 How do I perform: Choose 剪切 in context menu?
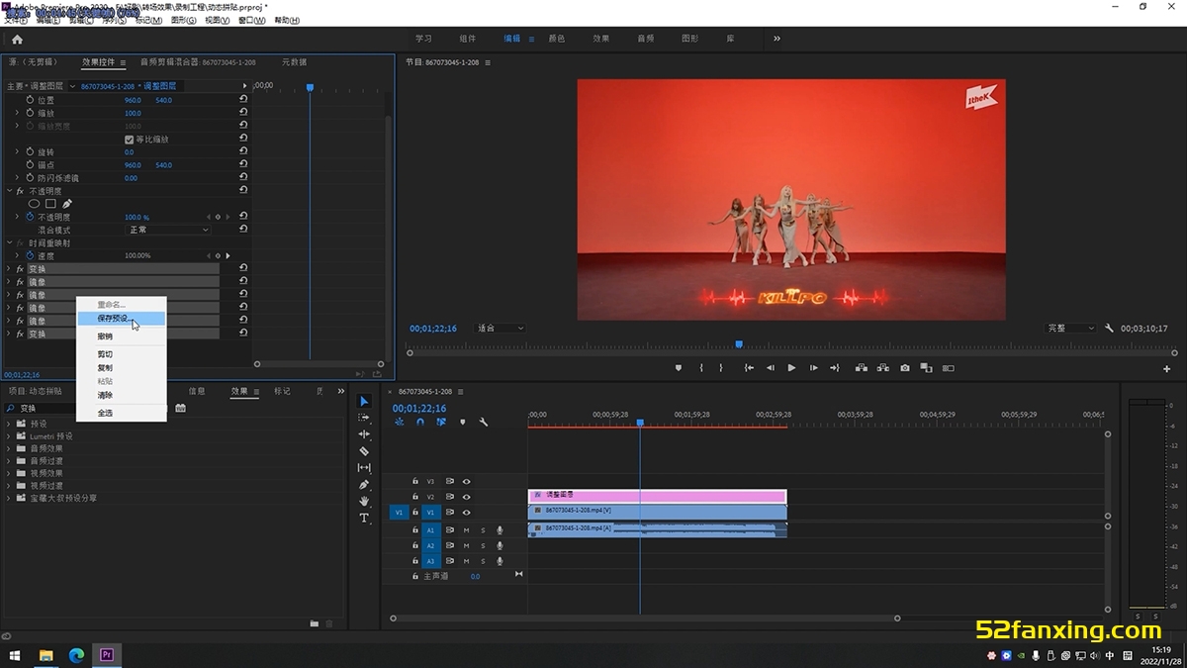click(x=122, y=354)
